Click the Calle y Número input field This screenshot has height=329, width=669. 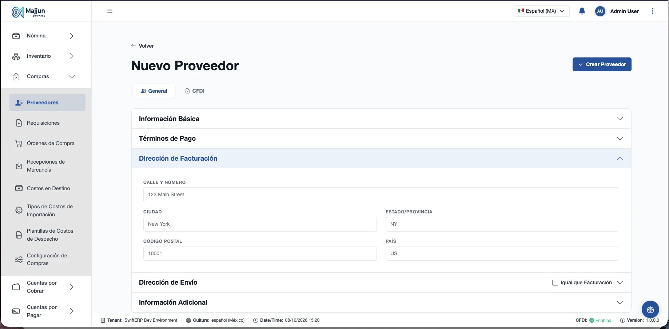[x=381, y=194]
